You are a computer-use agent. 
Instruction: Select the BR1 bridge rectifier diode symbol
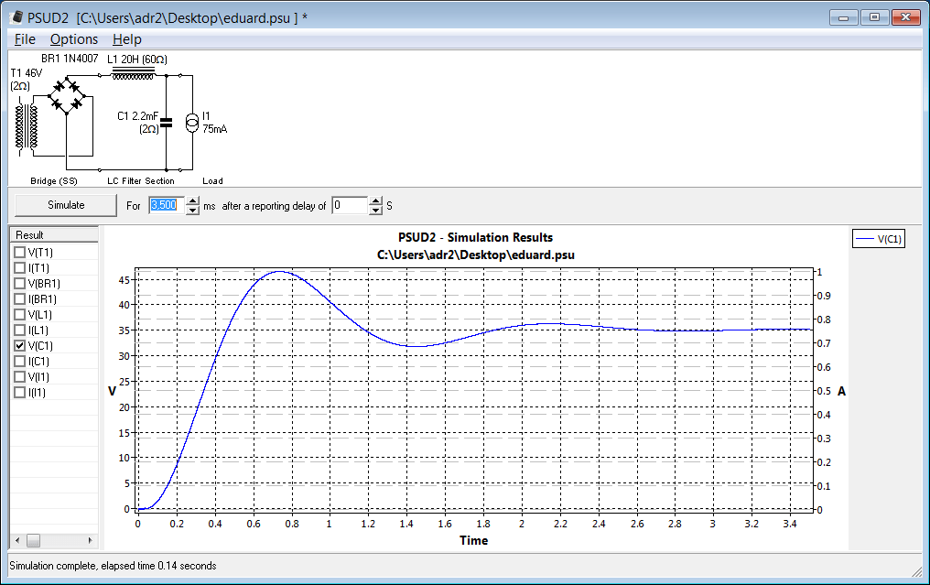[x=67, y=95]
